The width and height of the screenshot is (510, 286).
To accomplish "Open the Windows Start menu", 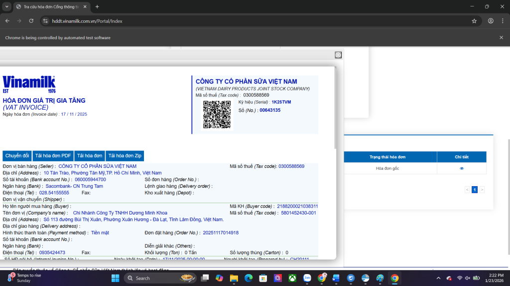I will point(115,278).
